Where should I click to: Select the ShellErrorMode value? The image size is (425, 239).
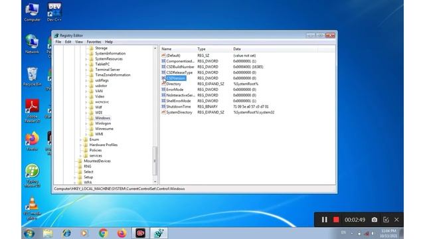[179, 101]
